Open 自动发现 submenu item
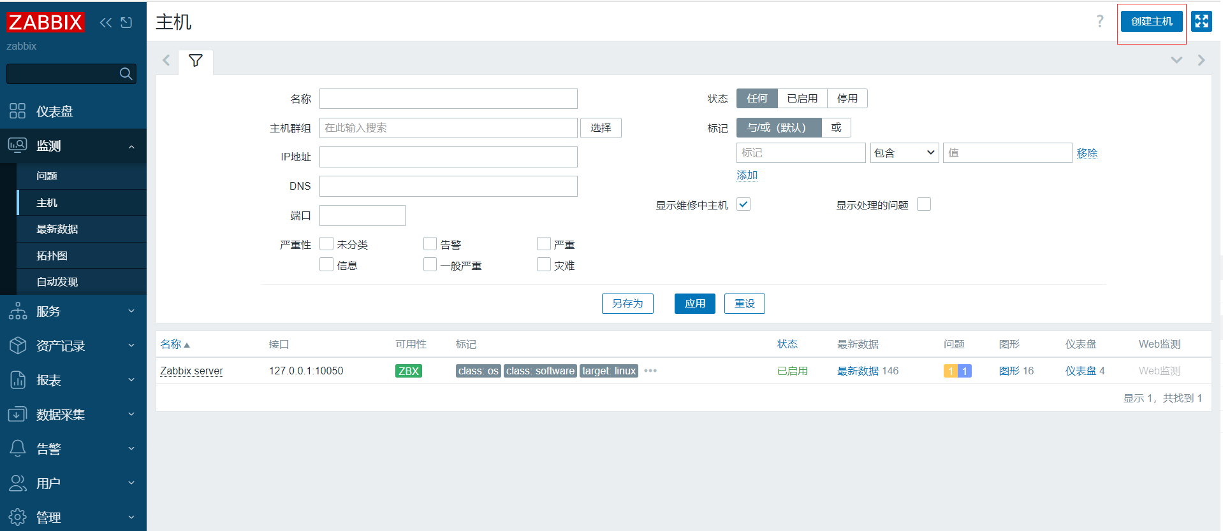The height and width of the screenshot is (531, 1223). pyautogui.click(x=82, y=282)
